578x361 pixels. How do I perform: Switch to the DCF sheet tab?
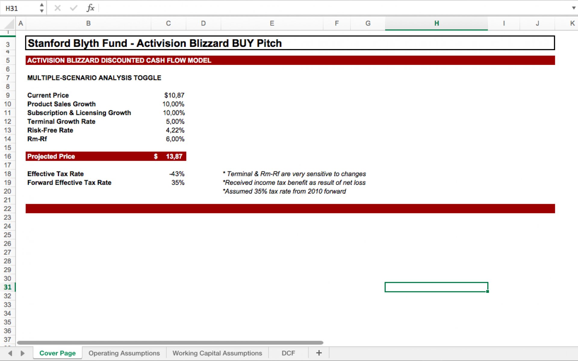point(288,353)
